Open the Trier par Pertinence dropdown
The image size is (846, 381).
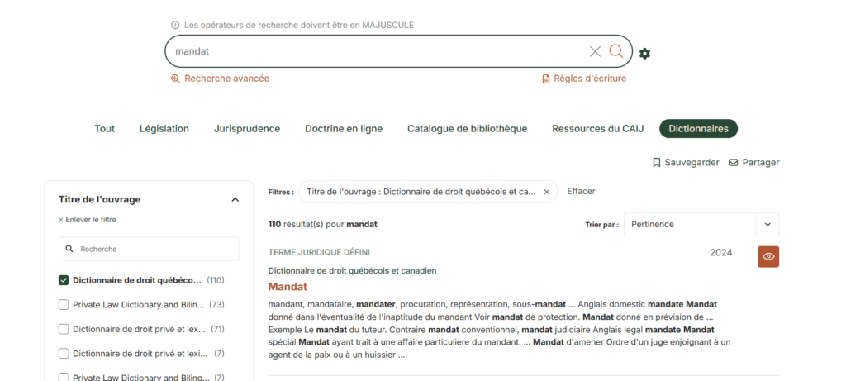689,225
